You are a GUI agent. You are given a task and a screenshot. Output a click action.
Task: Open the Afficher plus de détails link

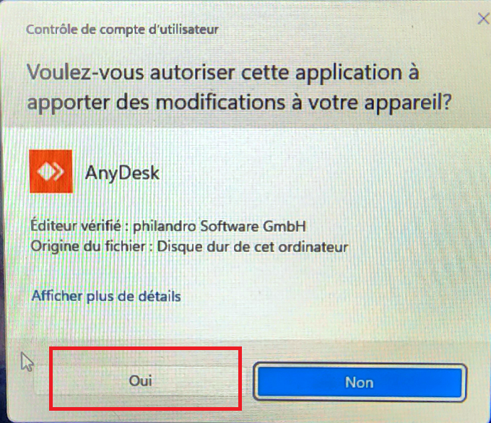point(106,296)
